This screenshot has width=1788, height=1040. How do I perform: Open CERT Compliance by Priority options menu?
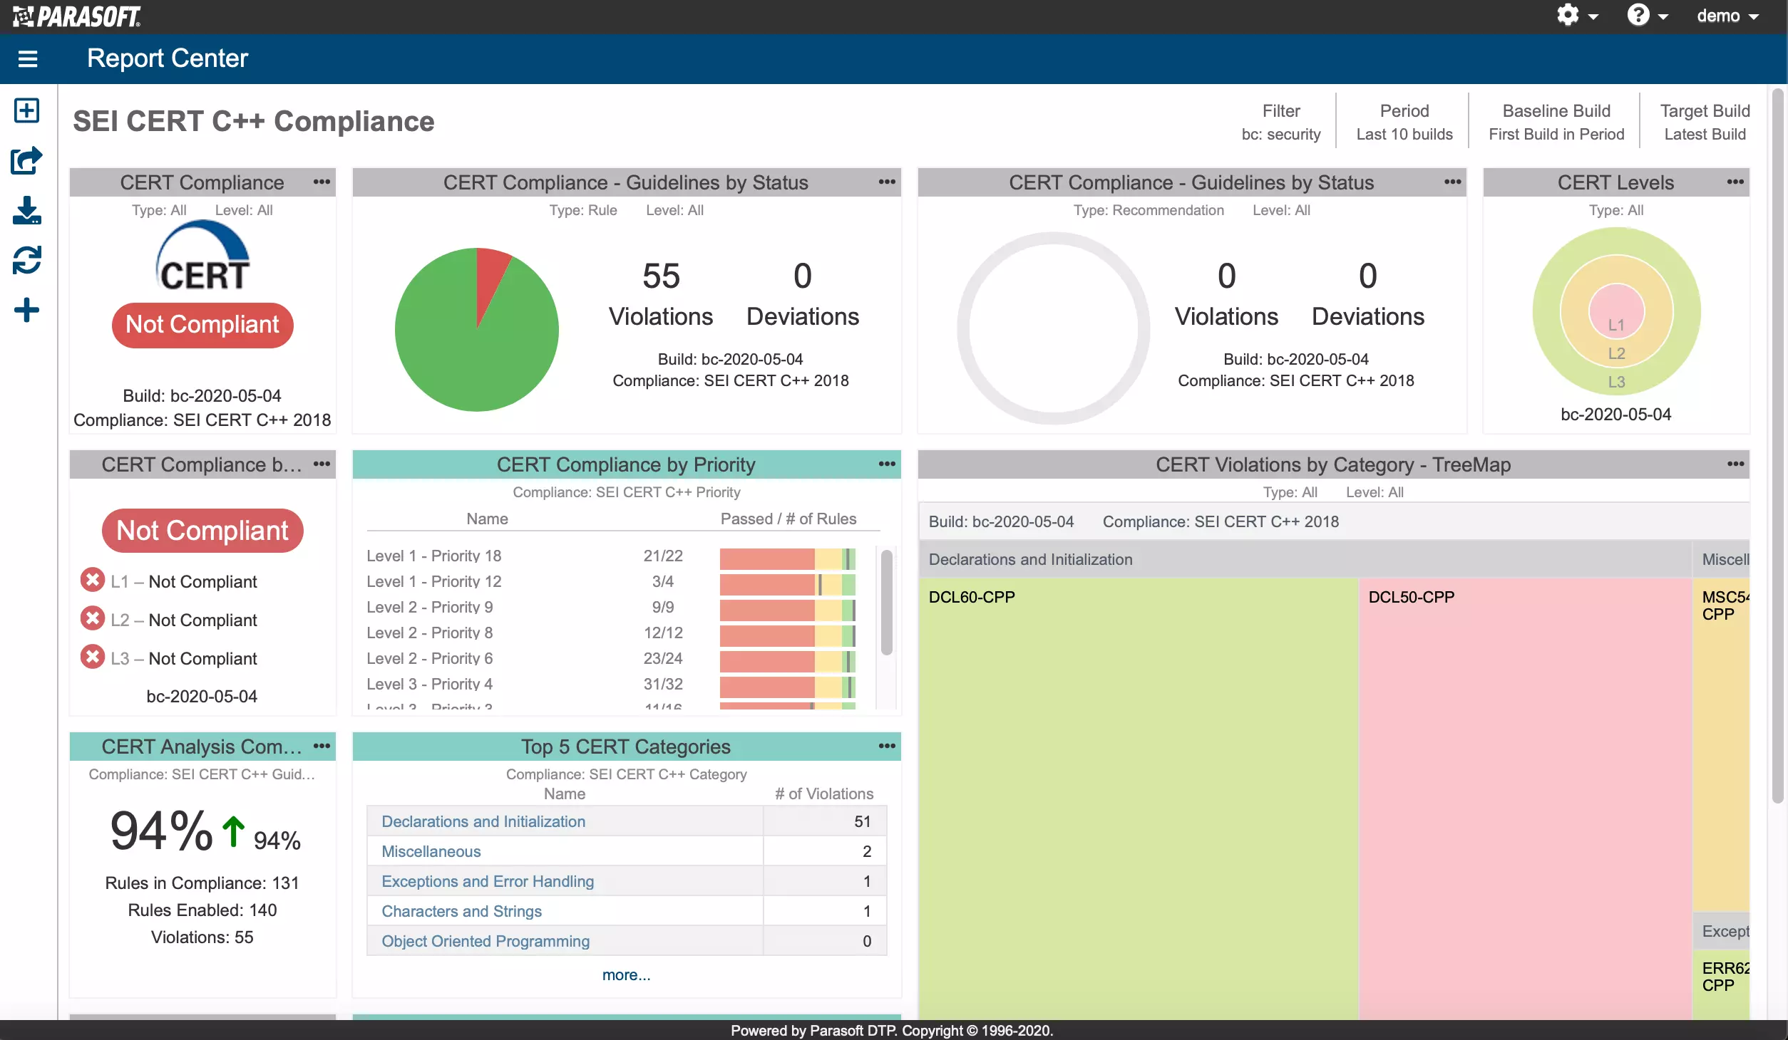coord(887,464)
